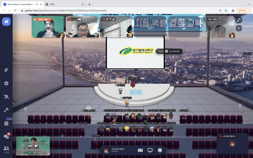Expand the video strip to fullscreen
This screenshot has height=158, width=253.
tap(239, 20)
